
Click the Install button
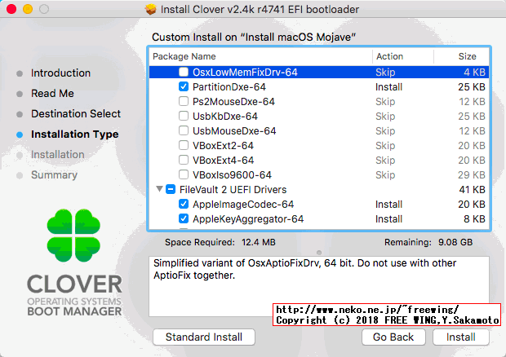461,337
